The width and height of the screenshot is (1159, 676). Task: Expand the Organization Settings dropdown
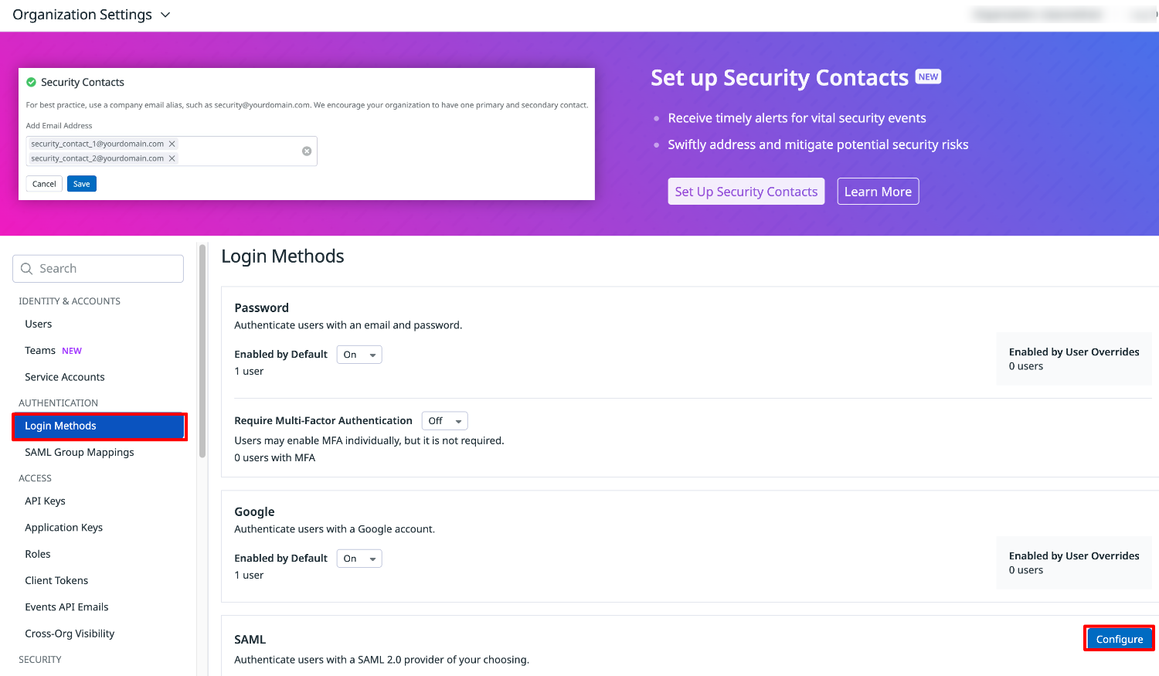point(164,14)
